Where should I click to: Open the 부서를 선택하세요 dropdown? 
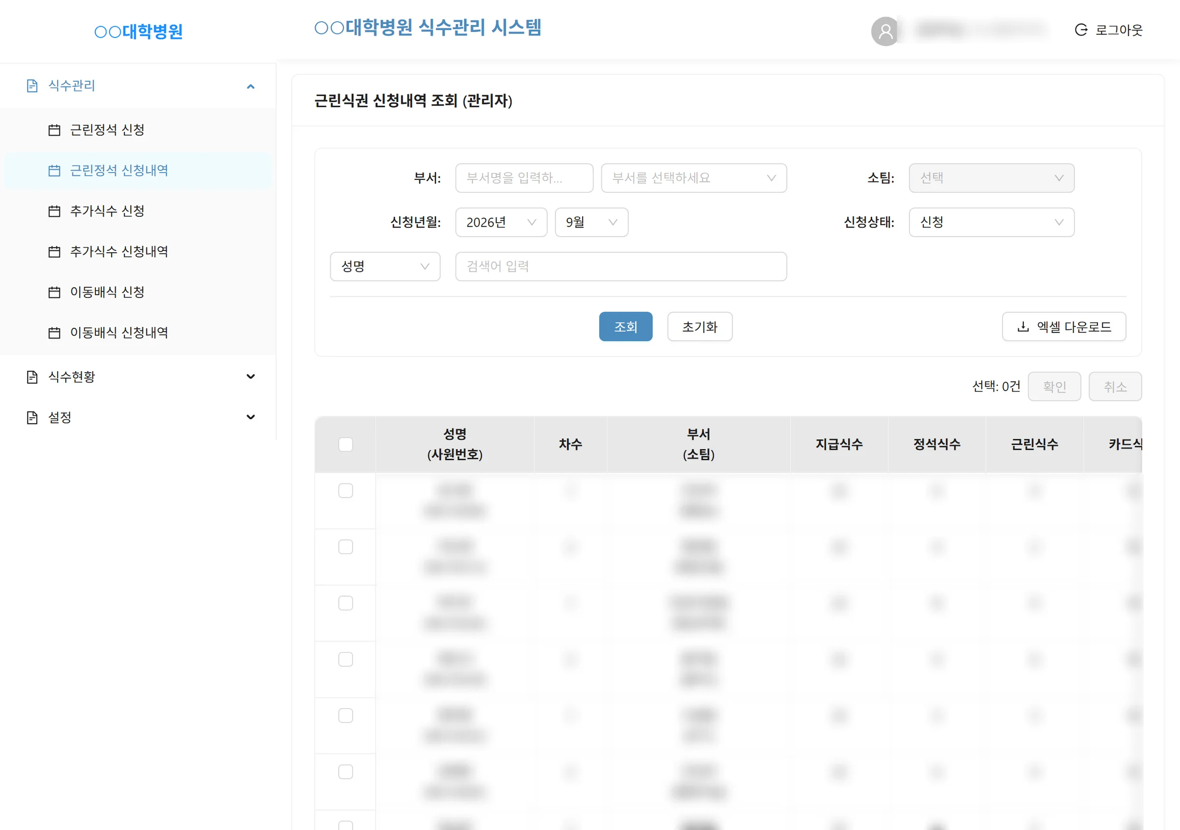click(694, 178)
